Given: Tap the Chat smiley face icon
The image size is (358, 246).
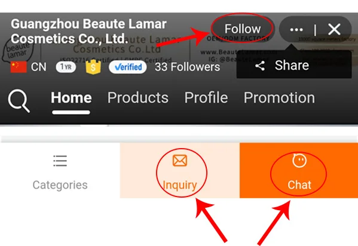Looking at the screenshot, I should click(x=299, y=161).
